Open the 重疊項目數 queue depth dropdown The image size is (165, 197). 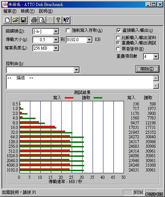(x=156, y=57)
